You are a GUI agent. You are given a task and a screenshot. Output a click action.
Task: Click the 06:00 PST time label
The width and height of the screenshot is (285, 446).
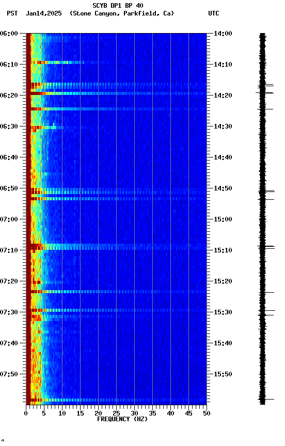(9, 34)
